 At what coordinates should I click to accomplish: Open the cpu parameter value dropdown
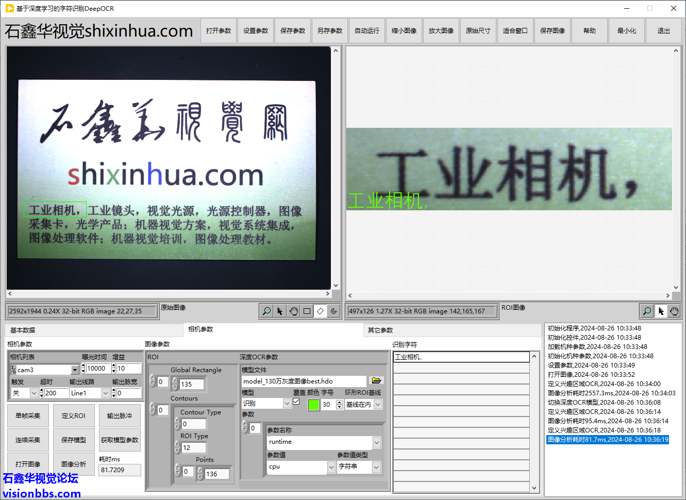pyautogui.click(x=331, y=467)
